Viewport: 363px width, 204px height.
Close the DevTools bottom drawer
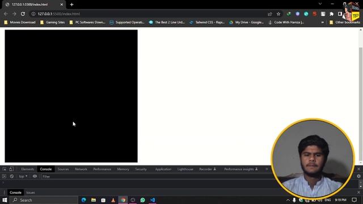point(359,193)
